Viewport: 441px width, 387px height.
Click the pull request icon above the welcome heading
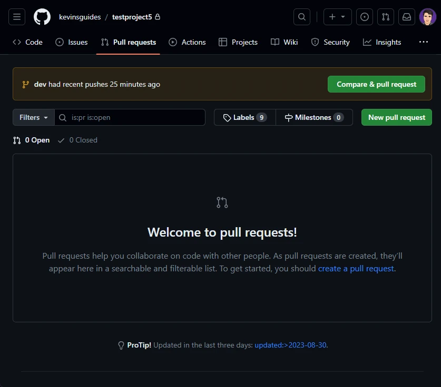[222, 202]
